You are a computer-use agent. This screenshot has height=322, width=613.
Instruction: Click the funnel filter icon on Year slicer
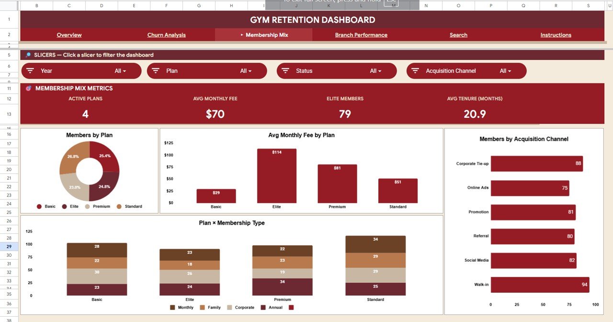[x=30, y=70]
